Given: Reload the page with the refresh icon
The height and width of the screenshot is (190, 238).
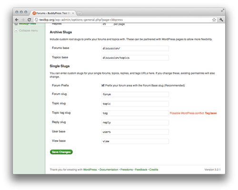Looking at the screenshot, I should (29, 20).
